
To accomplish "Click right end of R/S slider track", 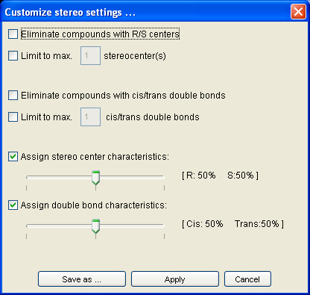I will (162, 177).
